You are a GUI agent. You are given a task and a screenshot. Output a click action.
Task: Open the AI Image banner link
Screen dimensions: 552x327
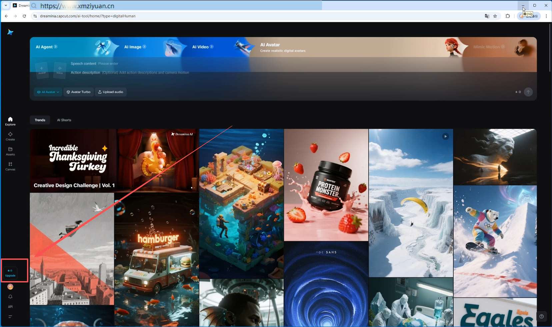pyautogui.click(x=135, y=47)
